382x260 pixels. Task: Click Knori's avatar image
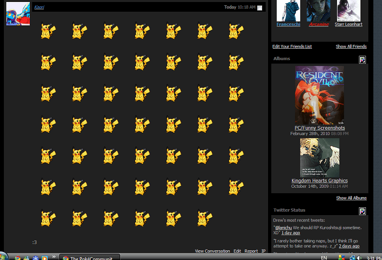[18, 14]
